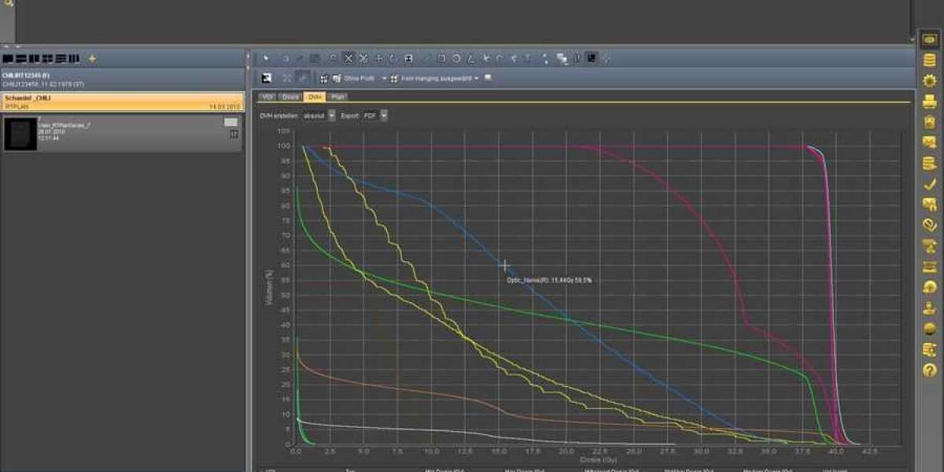Toggle the small square marker on series row
The image size is (944, 472).
click(x=234, y=134)
